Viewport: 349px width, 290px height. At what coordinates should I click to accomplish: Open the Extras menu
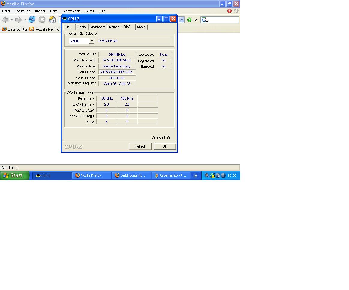pyautogui.click(x=89, y=11)
